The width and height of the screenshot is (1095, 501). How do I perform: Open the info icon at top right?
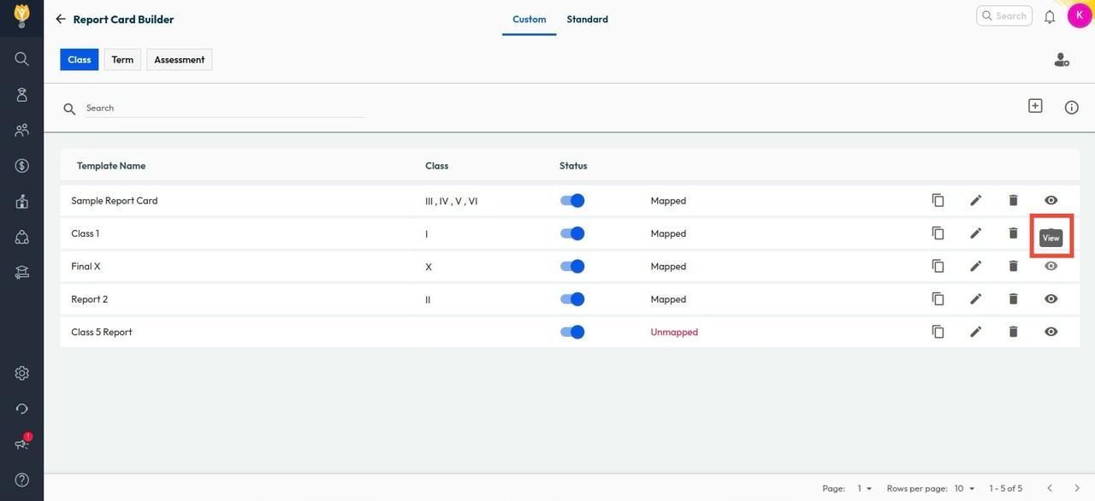tap(1071, 107)
